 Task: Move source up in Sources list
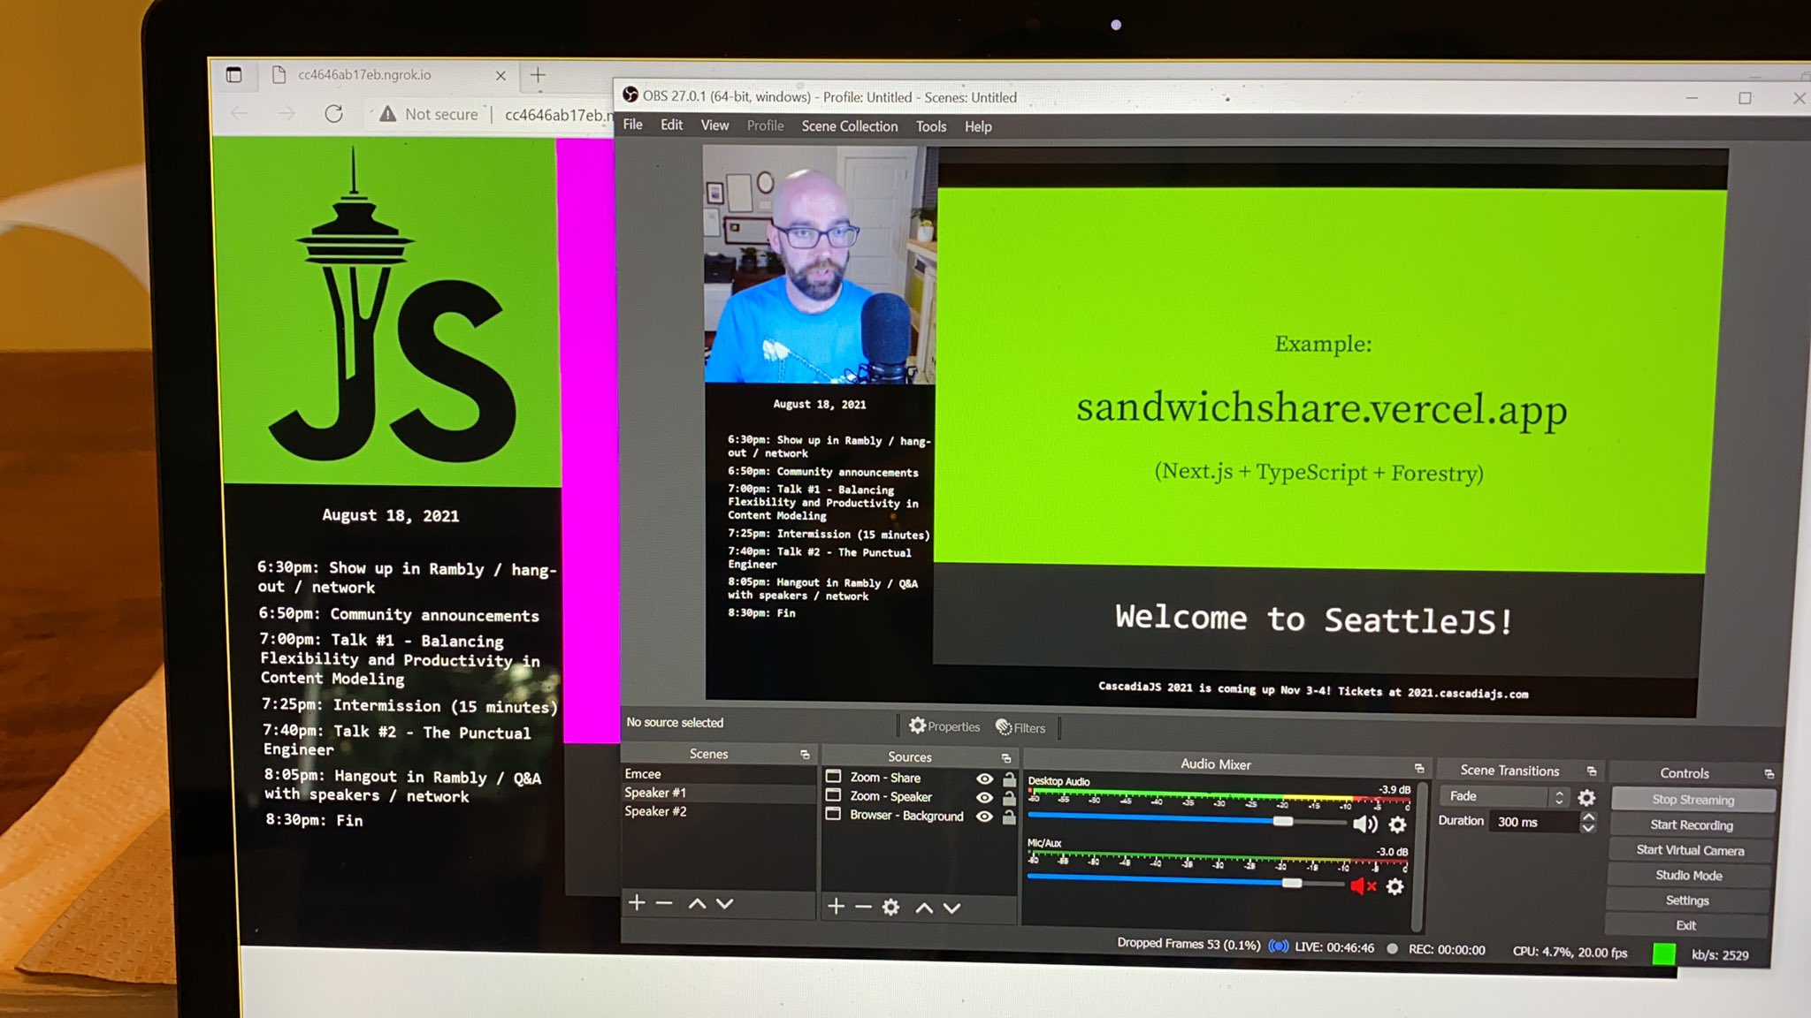click(924, 908)
